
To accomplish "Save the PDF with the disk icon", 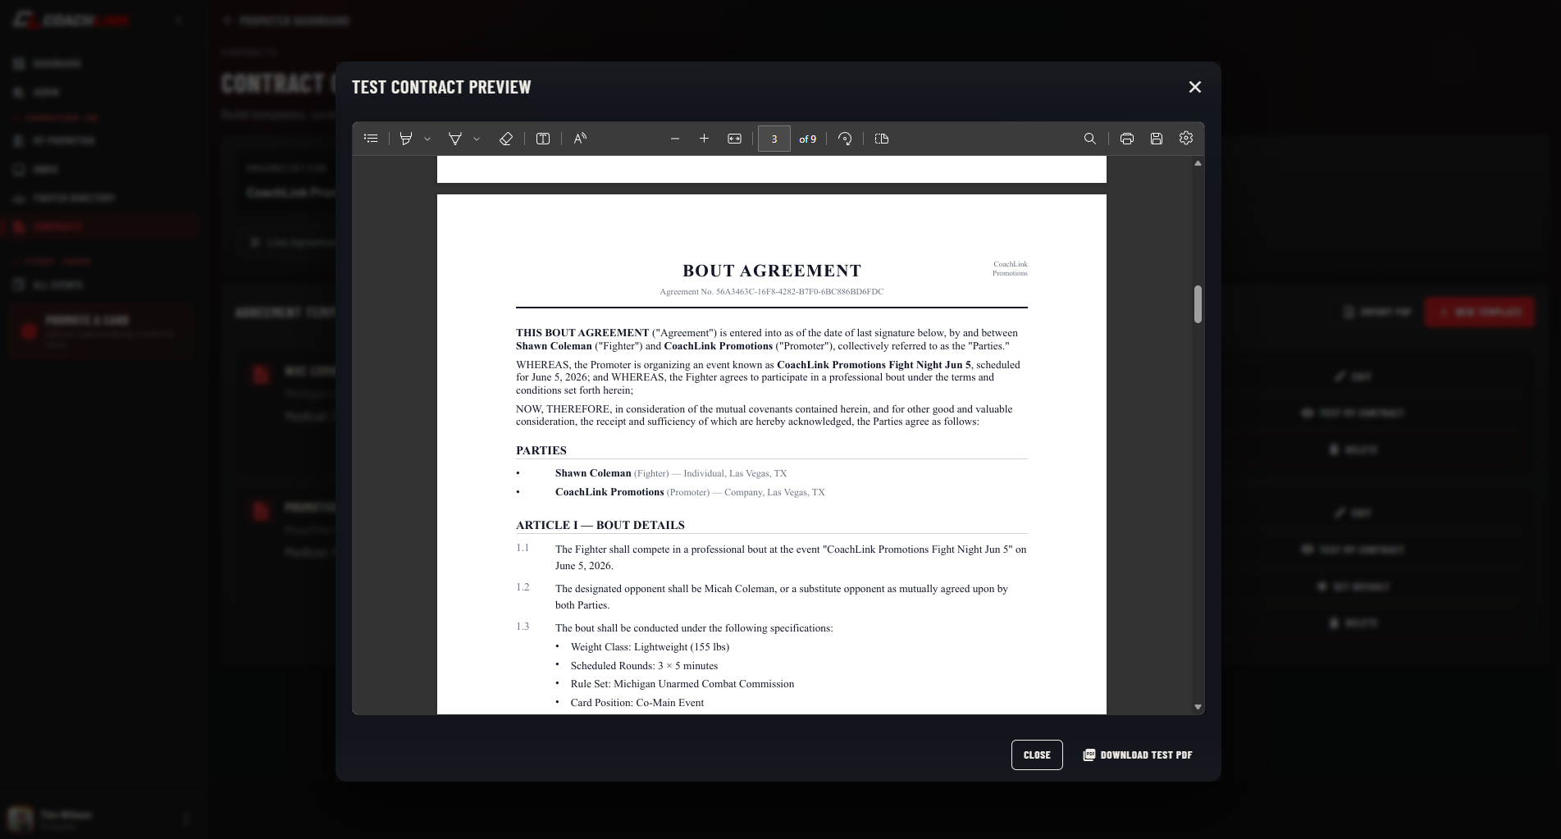I will 1157,139.
